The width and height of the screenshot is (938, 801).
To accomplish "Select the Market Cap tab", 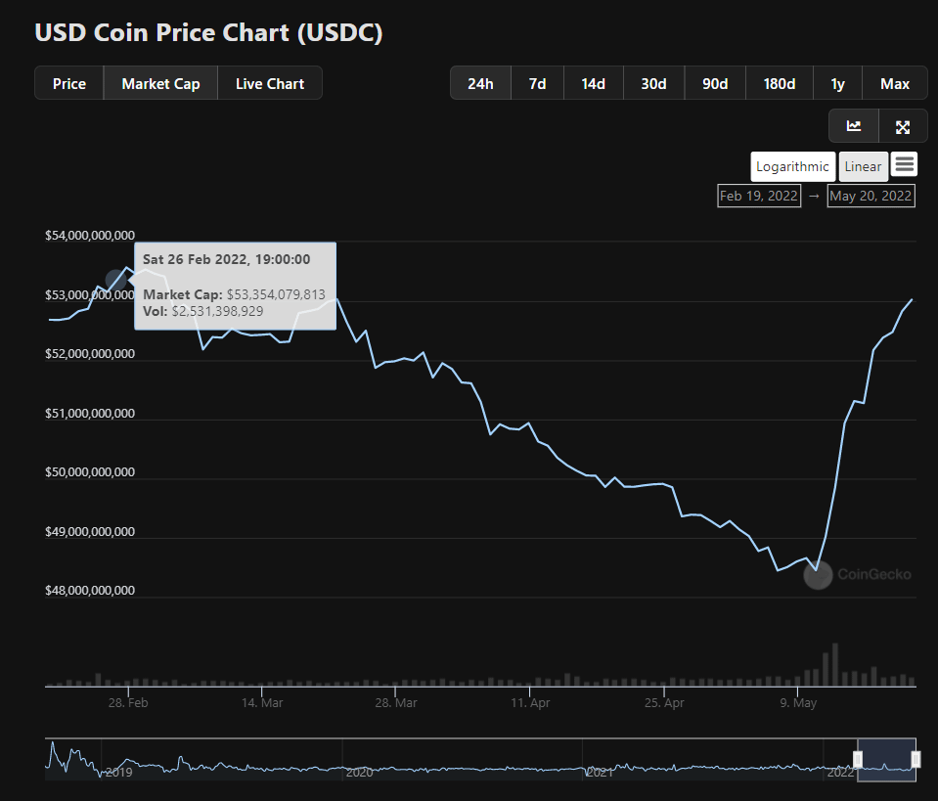I will click(x=160, y=83).
